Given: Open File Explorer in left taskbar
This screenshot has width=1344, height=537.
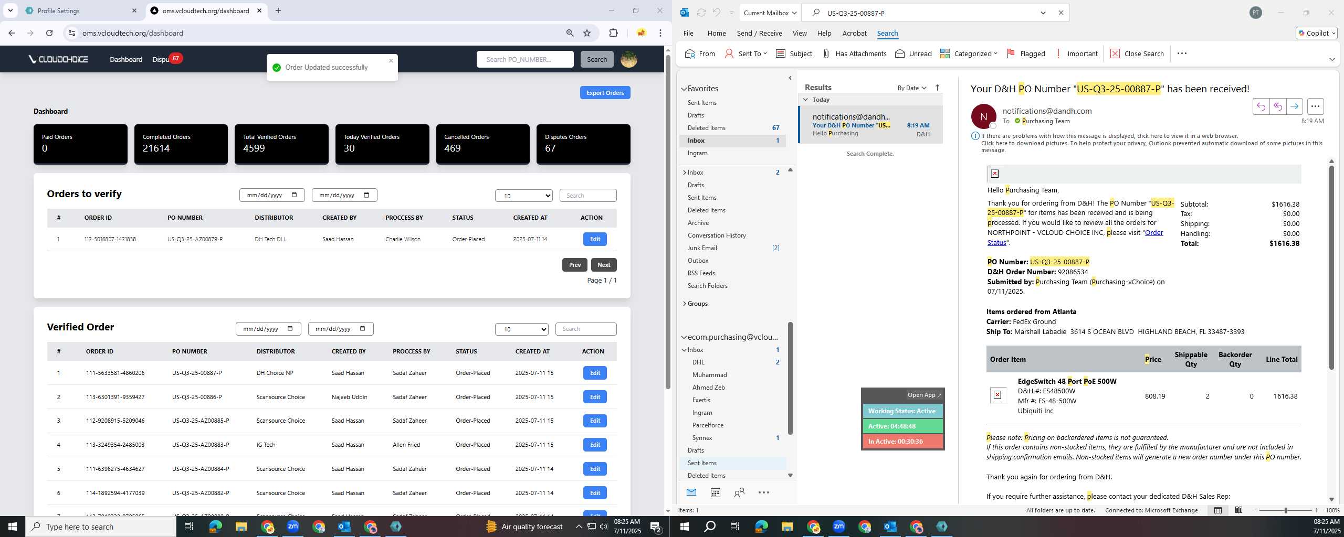Looking at the screenshot, I should [x=241, y=527].
